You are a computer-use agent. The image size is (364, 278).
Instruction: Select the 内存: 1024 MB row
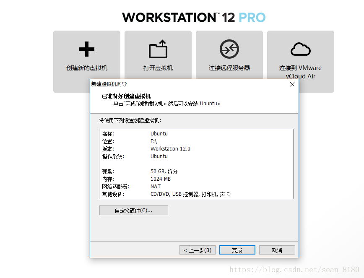[x=196, y=179]
